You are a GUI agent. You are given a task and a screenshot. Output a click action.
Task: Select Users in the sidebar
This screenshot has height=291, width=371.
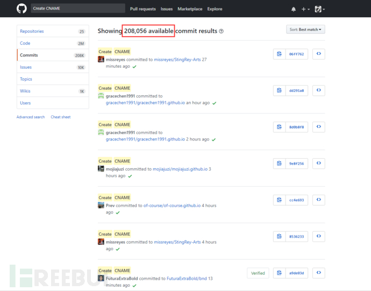pos(53,103)
